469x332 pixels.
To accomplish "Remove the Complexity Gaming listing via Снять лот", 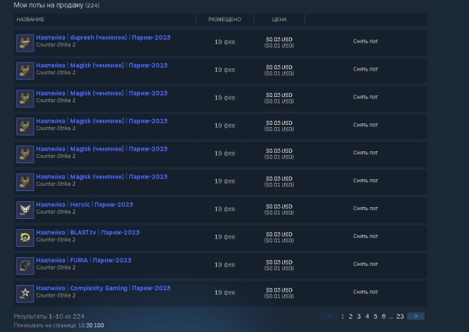I will (x=365, y=292).
